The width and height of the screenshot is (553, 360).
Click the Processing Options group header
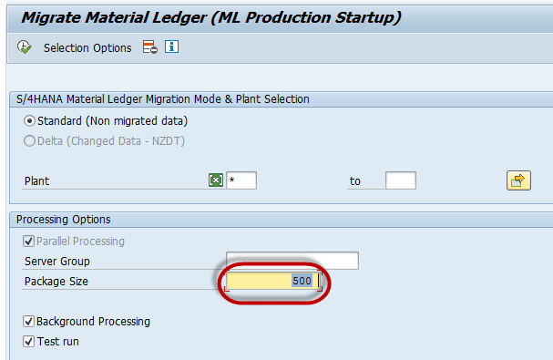coord(64,220)
